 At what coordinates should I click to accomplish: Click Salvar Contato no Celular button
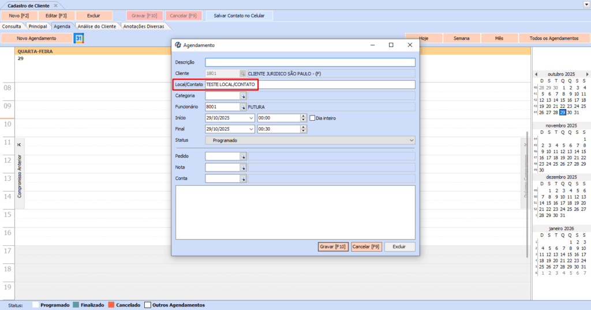[239, 16]
